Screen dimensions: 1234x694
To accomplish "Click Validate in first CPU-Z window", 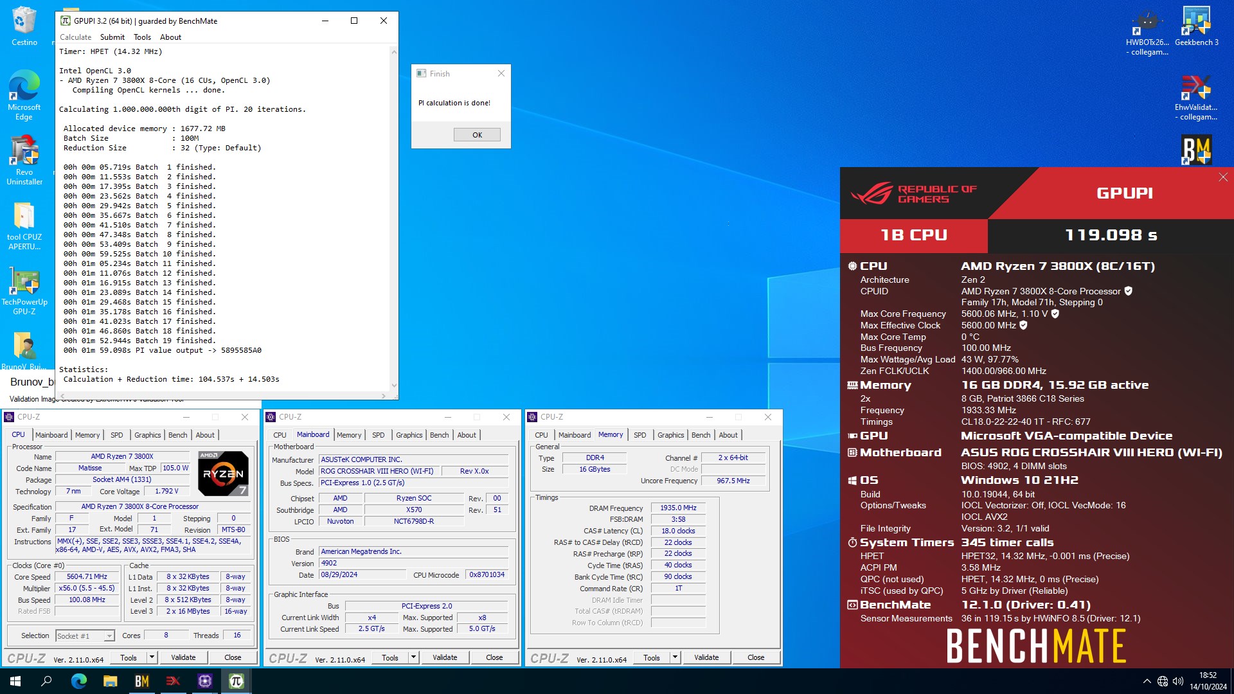I will click(x=183, y=657).
